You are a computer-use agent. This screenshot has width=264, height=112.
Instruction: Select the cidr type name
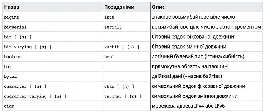(9, 106)
